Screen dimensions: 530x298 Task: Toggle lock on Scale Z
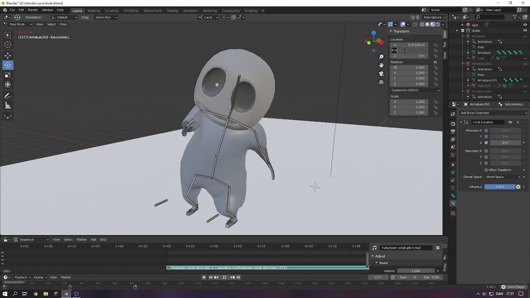pyautogui.click(x=436, y=113)
